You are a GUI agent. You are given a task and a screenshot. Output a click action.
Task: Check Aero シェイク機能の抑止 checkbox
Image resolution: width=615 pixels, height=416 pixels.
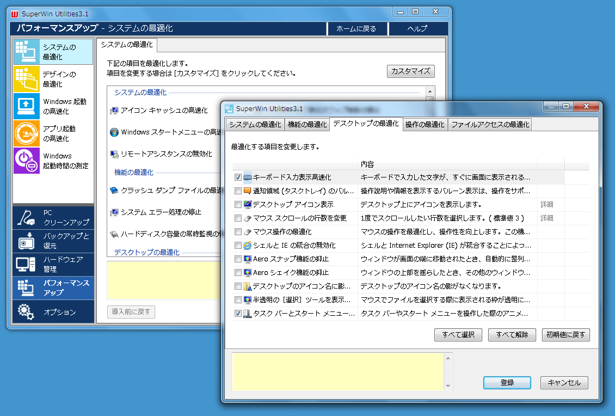[238, 273]
